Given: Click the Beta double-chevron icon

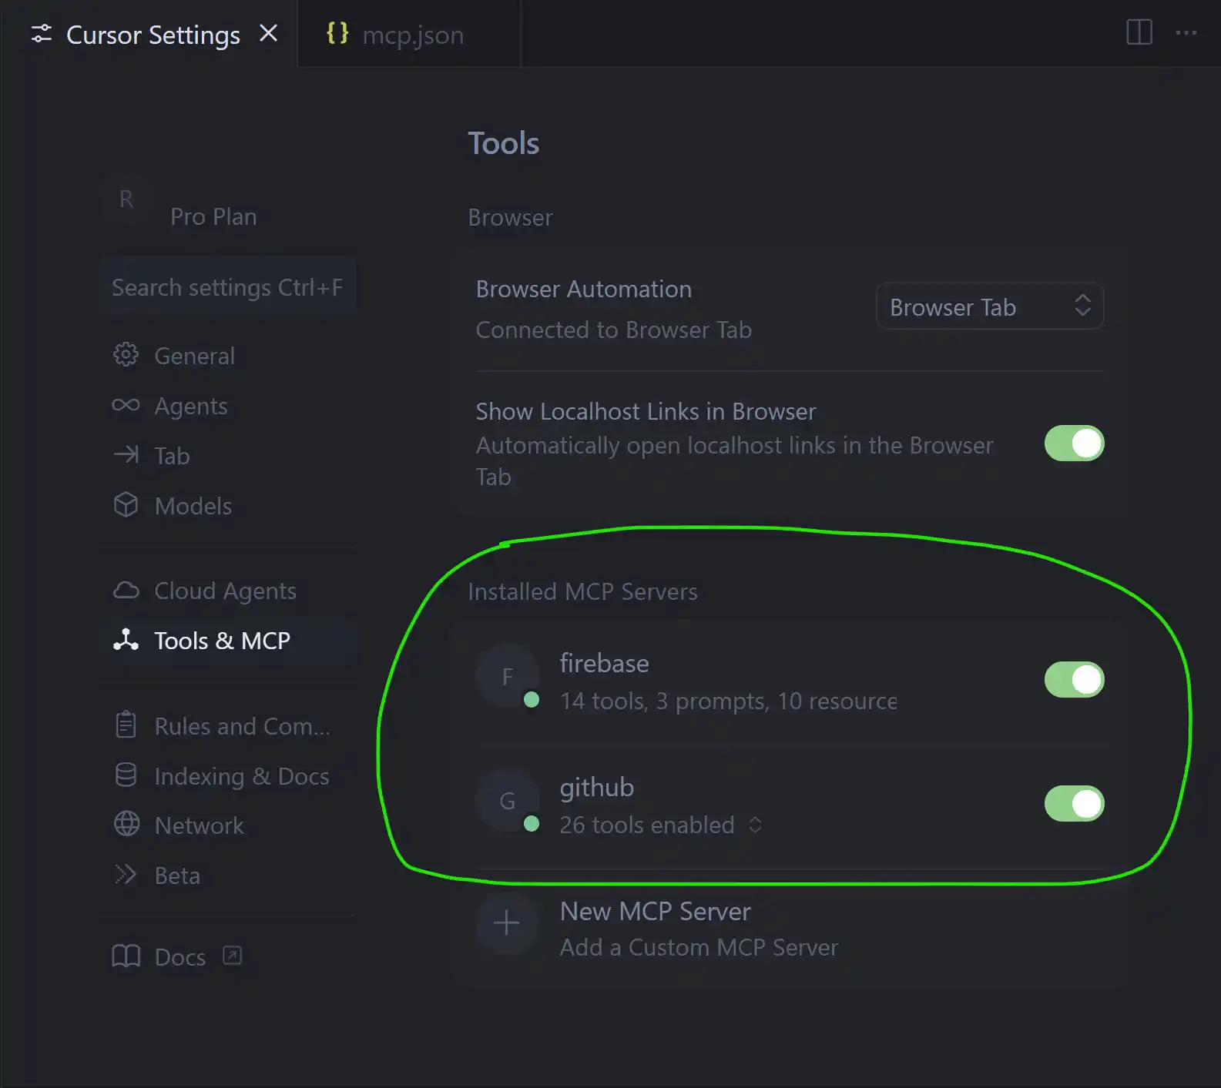Looking at the screenshot, I should [x=126, y=875].
